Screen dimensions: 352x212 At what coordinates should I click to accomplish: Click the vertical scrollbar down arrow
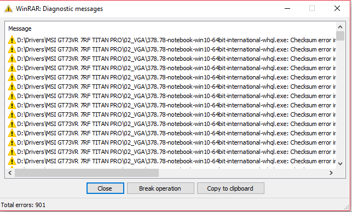click(340, 164)
